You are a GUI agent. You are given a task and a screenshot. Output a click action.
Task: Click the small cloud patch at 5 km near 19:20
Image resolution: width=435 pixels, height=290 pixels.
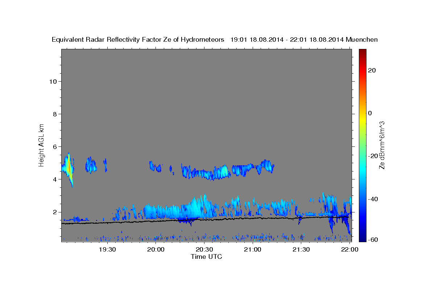point(91,165)
